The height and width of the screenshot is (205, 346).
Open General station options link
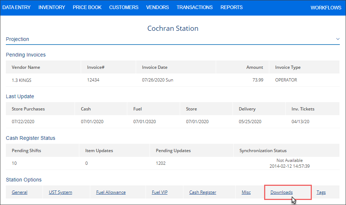[x=20, y=192]
